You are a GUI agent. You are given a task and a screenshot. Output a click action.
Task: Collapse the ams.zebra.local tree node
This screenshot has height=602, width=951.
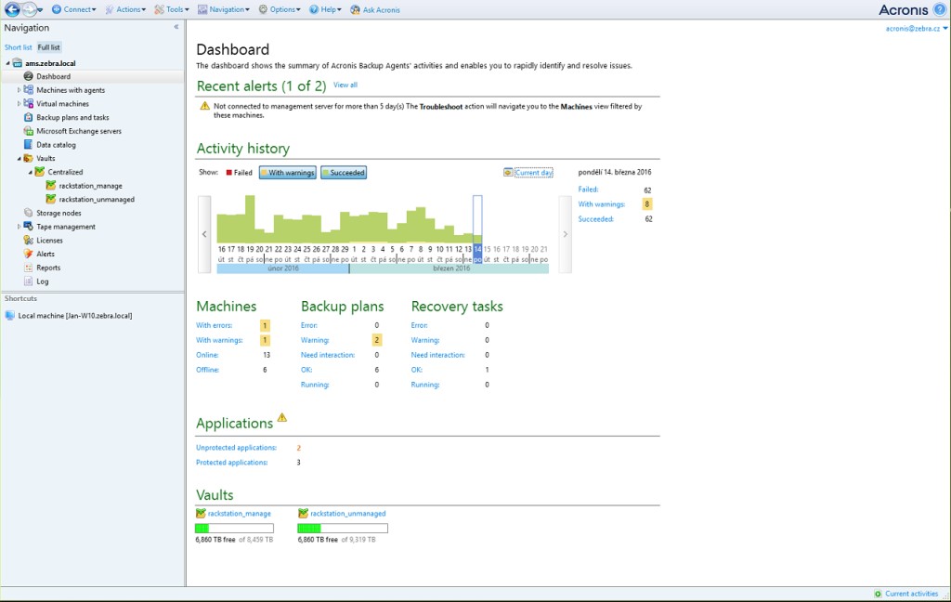point(7,63)
